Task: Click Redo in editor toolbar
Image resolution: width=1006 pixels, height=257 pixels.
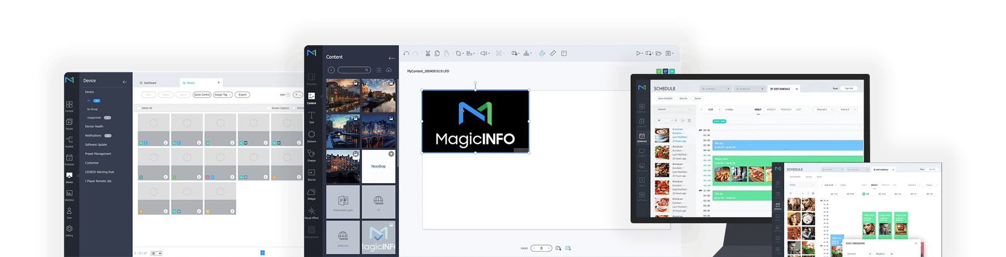Action: pyautogui.click(x=415, y=53)
